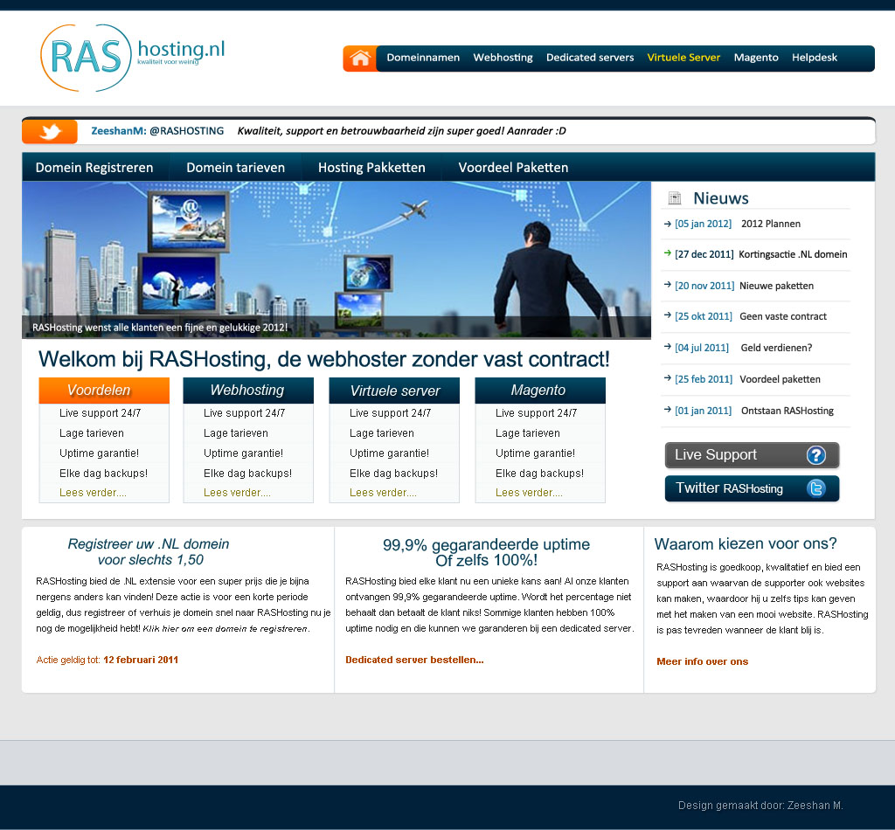Follow Lees verder in the Magento box
The width and height of the screenshot is (895, 830).
tap(529, 493)
